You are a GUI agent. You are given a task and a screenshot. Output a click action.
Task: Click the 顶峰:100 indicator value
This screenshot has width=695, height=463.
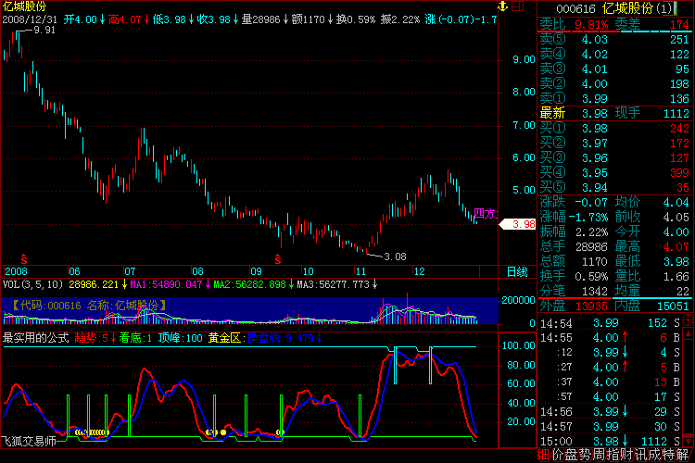[x=180, y=338]
